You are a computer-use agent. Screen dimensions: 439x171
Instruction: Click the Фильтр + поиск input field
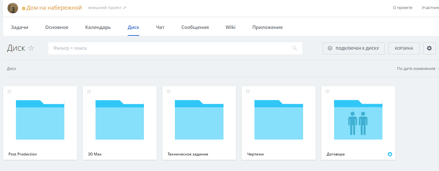coord(175,48)
